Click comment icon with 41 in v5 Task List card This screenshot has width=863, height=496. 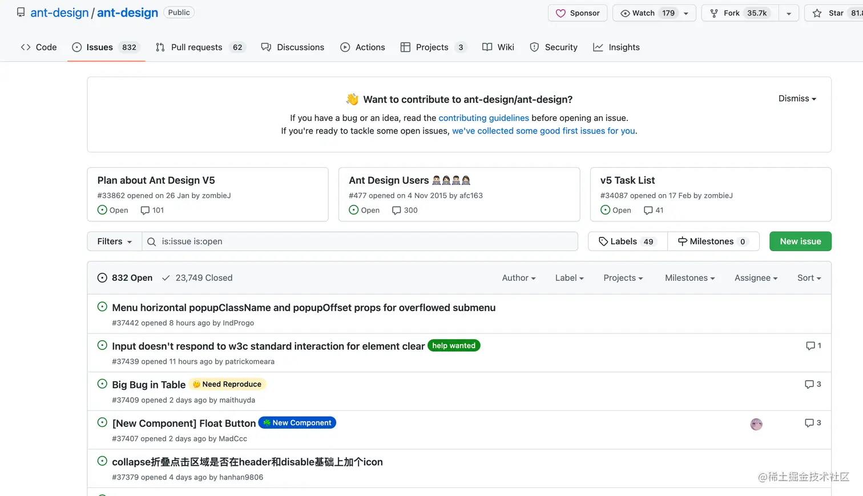point(648,211)
